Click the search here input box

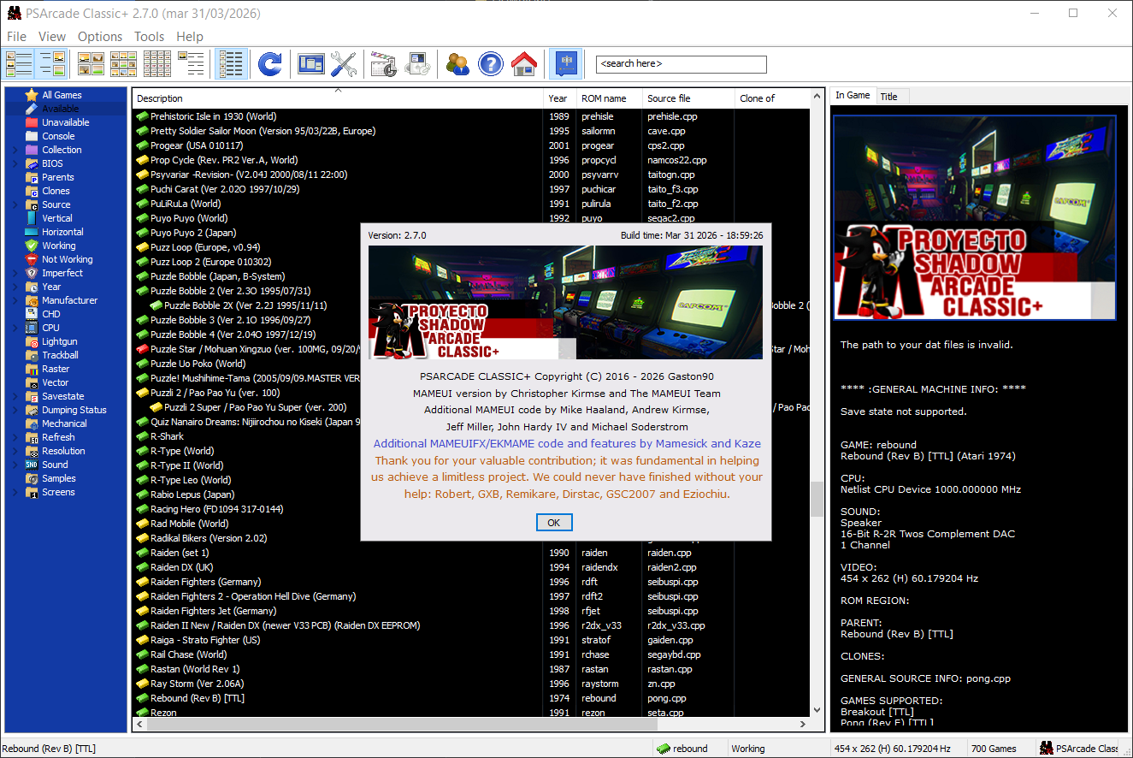[x=681, y=64]
